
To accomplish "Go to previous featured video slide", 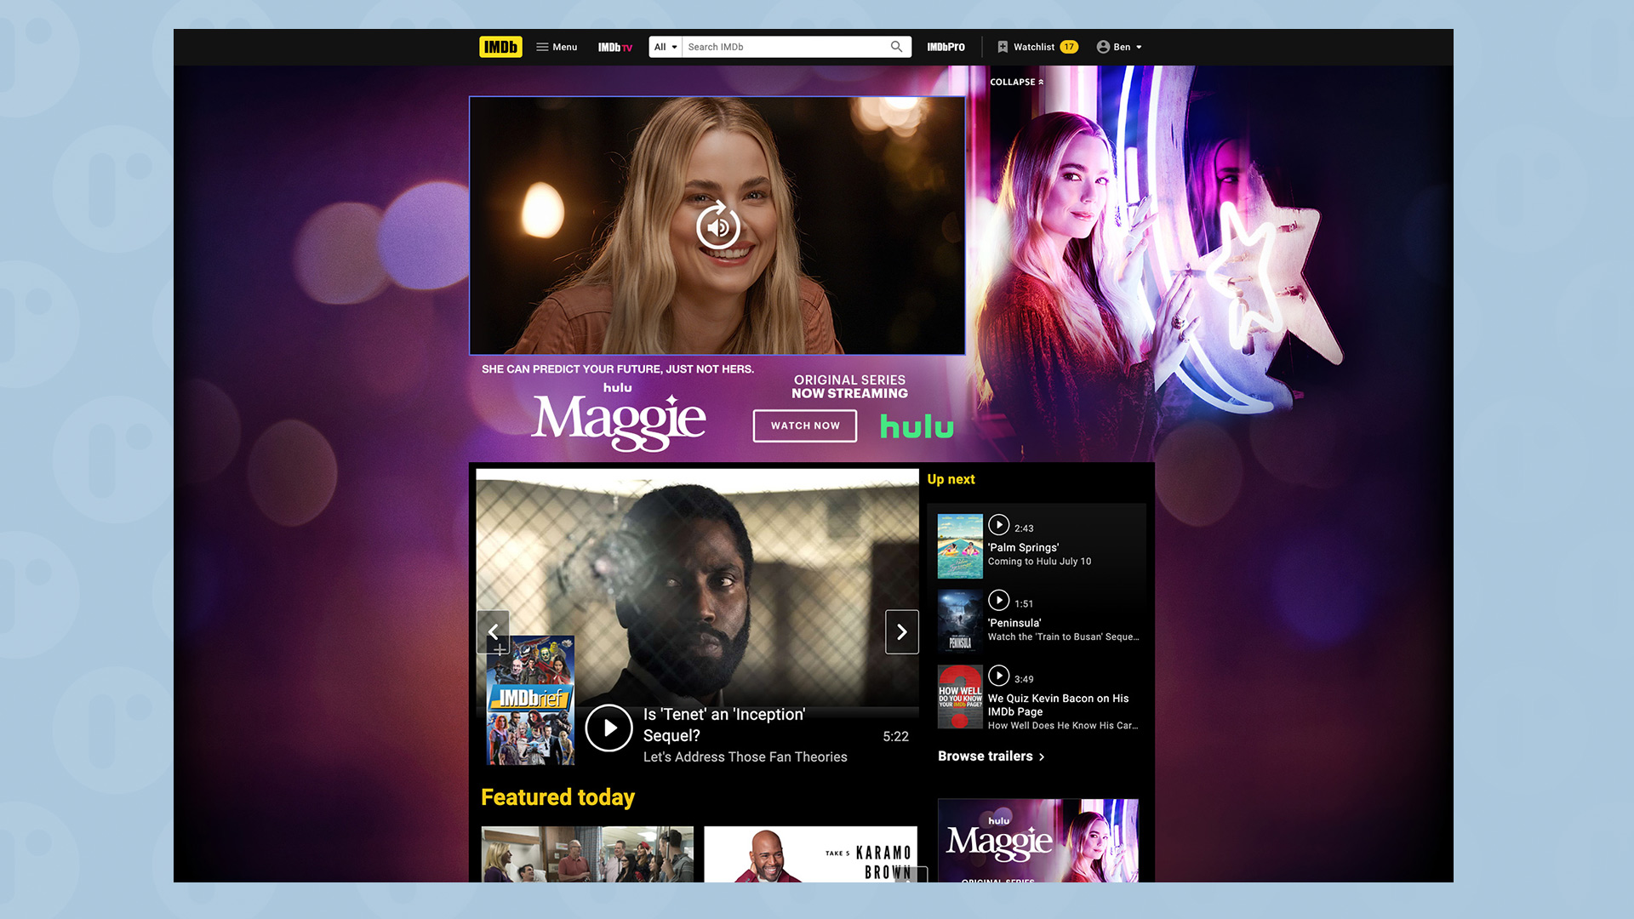I will pyautogui.click(x=494, y=631).
